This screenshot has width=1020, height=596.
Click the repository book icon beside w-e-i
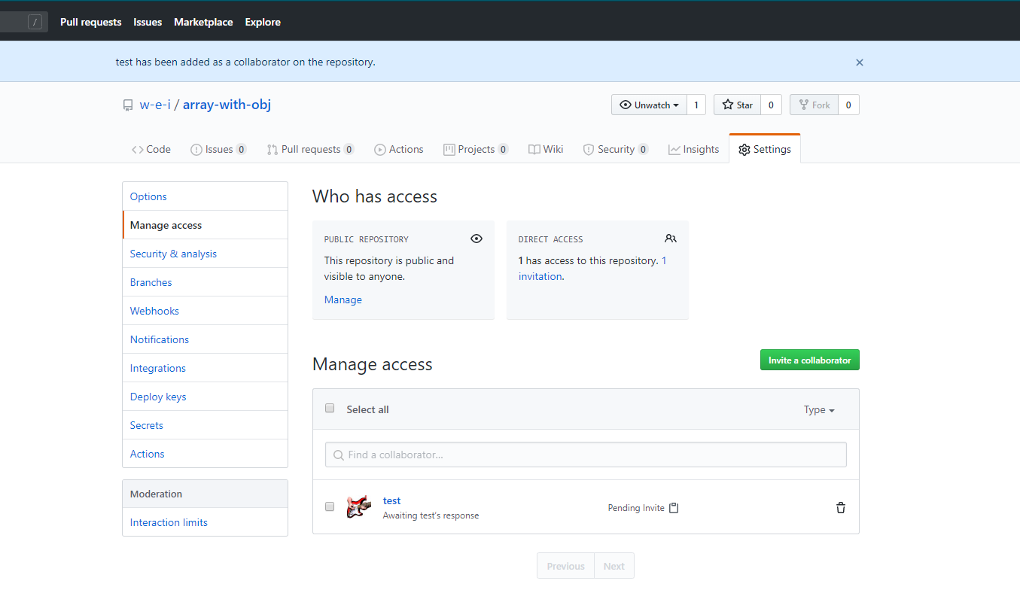point(128,105)
